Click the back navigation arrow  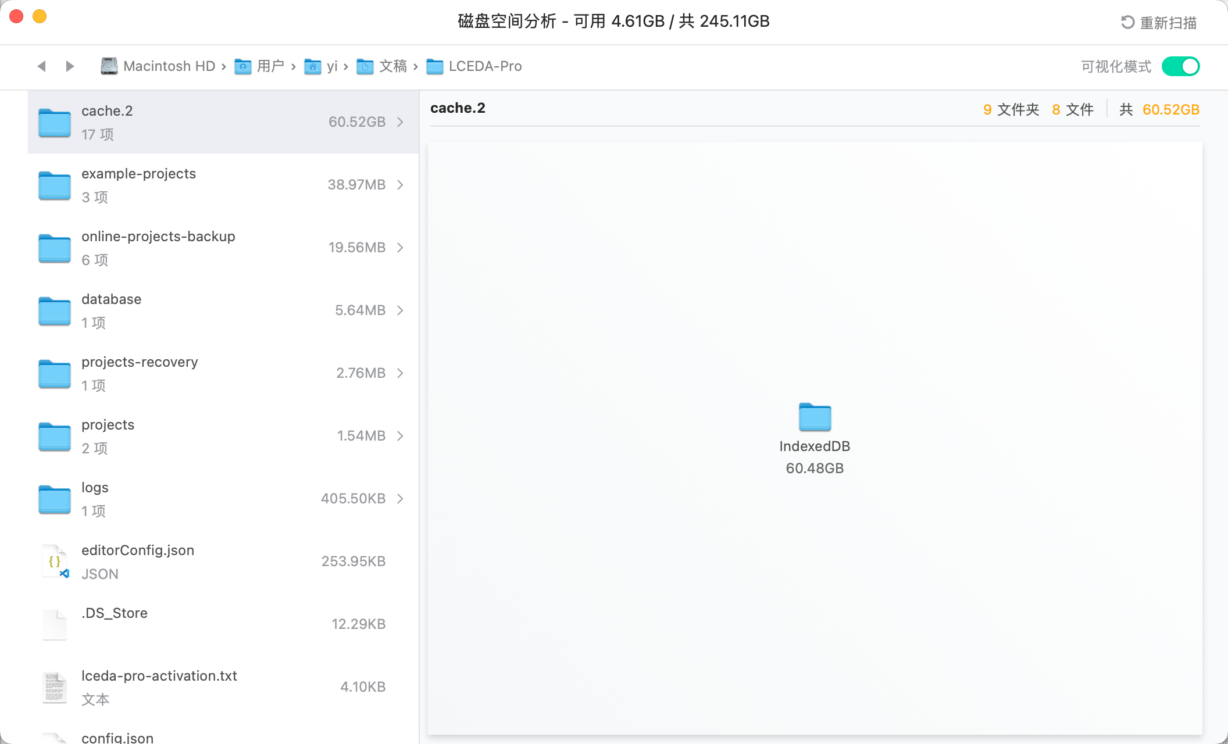(41, 66)
